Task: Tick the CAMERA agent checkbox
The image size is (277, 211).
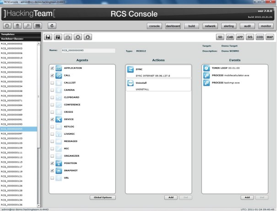Action: tap(52, 90)
